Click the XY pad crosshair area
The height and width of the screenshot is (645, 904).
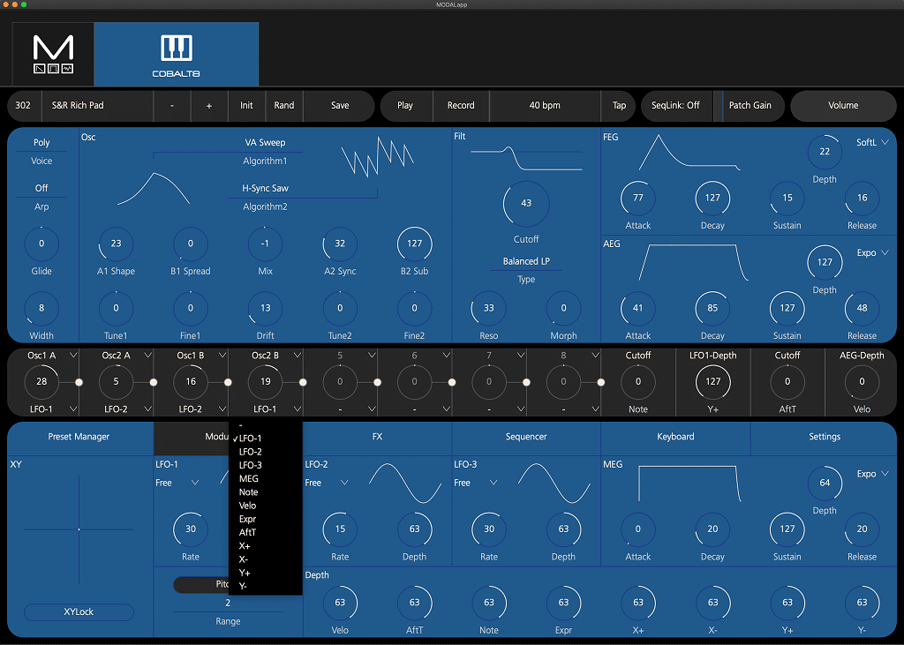point(79,529)
